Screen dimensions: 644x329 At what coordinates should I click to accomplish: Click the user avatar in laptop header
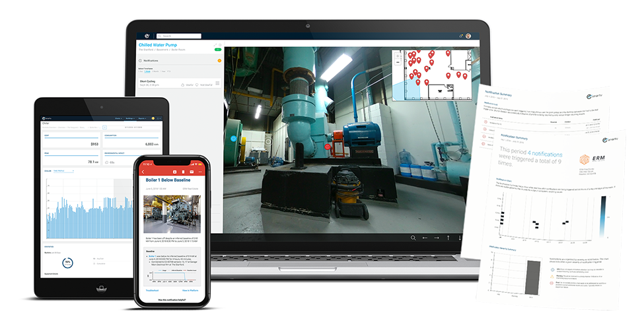(x=468, y=36)
